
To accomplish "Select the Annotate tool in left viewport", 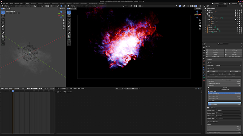I will [x=3, y=33].
